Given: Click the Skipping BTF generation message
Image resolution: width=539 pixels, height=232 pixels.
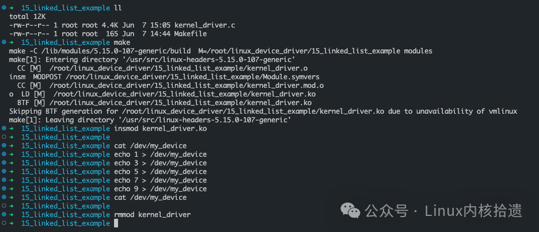Looking at the screenshot, I should 263,112.
